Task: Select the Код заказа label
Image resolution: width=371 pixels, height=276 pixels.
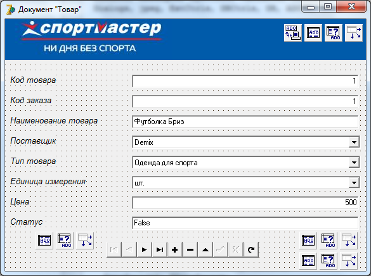Action: (x=31, y=101)
